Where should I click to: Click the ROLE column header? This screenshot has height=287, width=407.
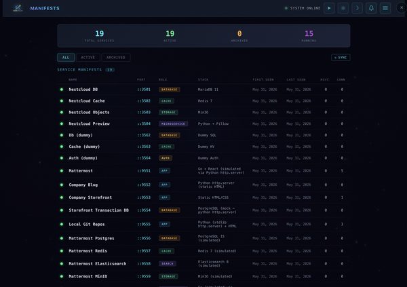[x=163, y=79]
